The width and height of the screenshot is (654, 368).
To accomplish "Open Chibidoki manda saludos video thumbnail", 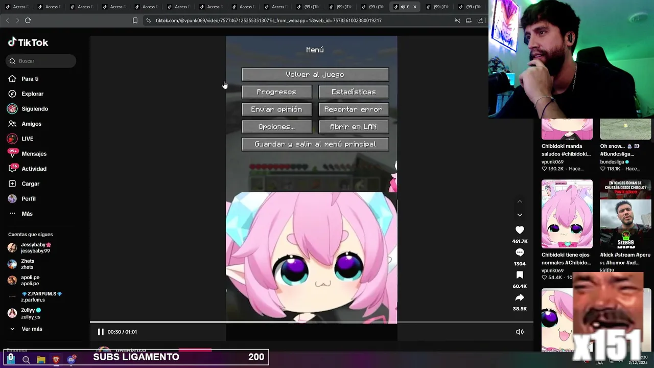I will (x=567, y=129).
